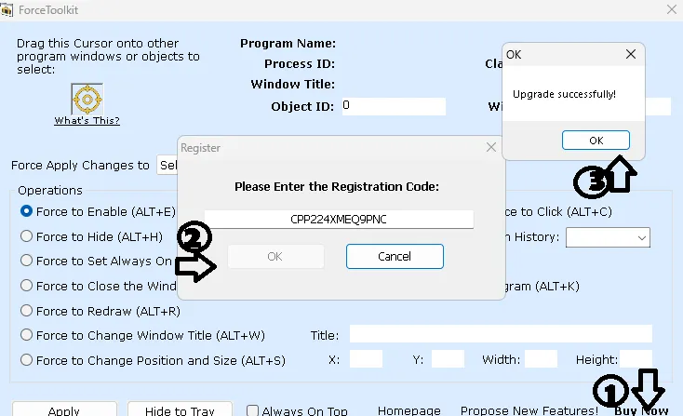This screenshot has height=416, width=683.
Task: Click the Title text input field
Action: (x=501, y=334)
